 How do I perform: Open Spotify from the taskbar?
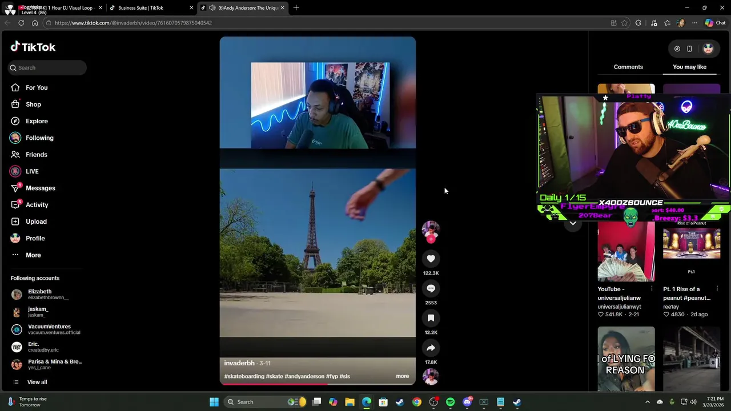450,402
